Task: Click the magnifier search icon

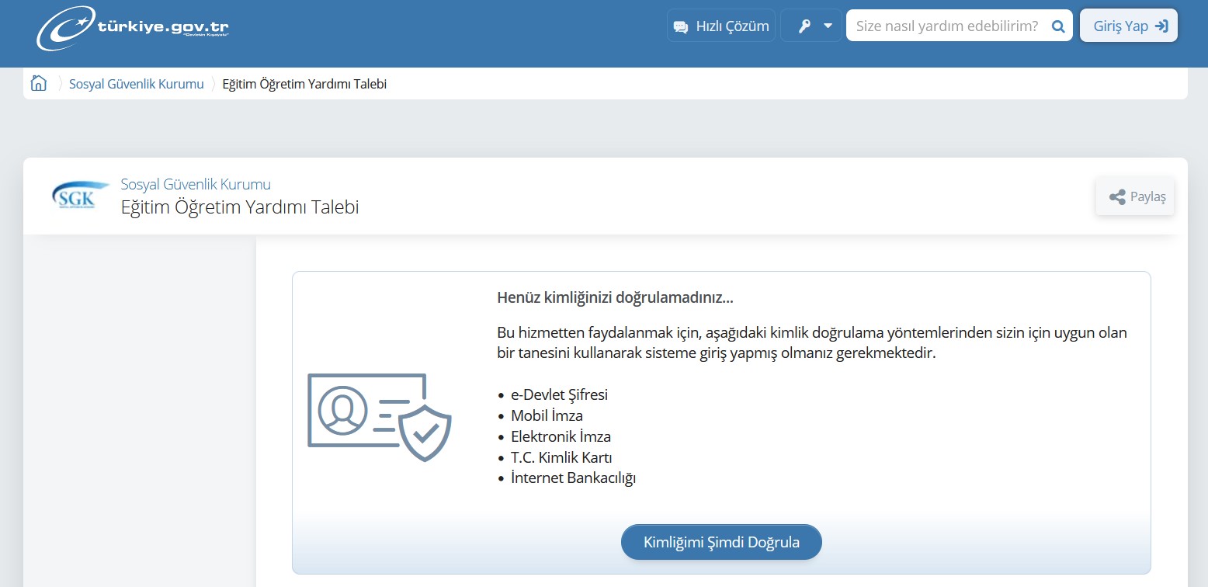Action: coord(1058,26)
